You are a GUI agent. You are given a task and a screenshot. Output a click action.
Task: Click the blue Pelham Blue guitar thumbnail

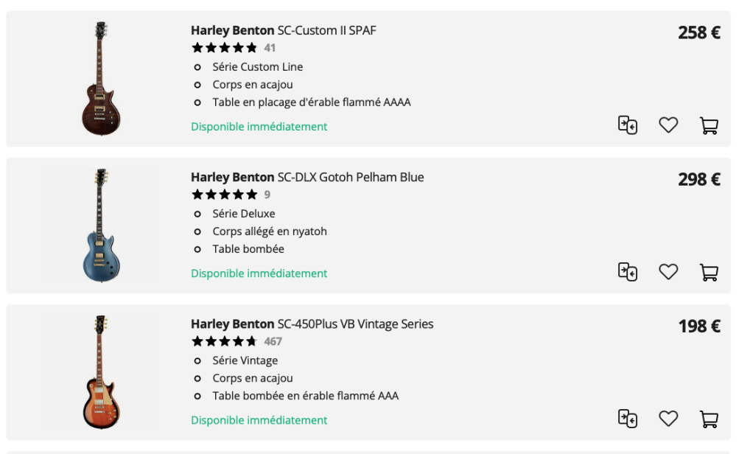(x=101, y=225)
